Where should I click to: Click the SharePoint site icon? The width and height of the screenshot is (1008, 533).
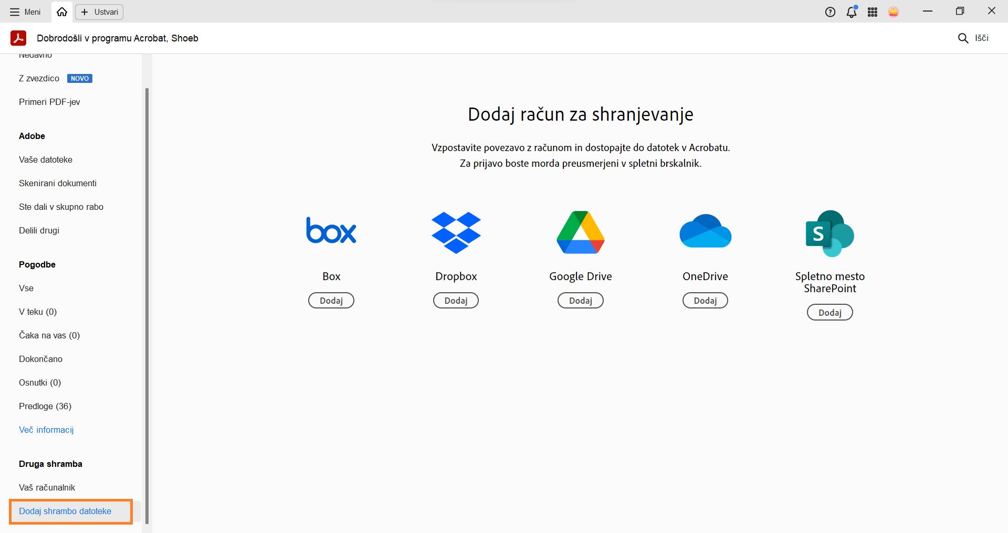click(829, 233)
